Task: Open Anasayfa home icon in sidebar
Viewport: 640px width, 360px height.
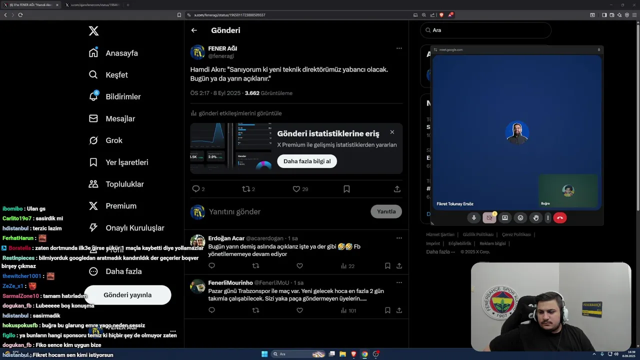Action: point(93,53)
